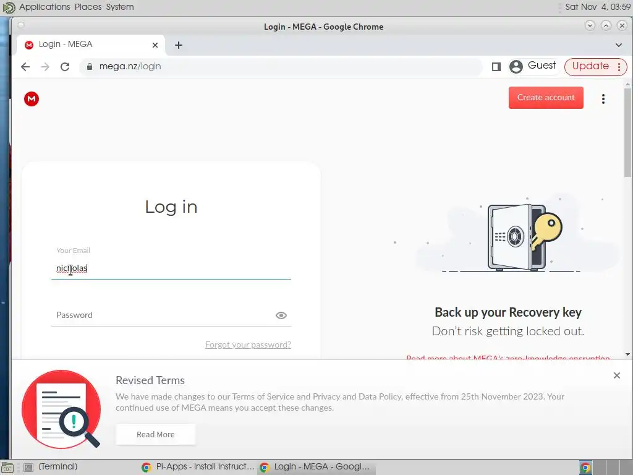Reload the page with the refresh icon
This screenshot has height=475, width=633.
65,67
